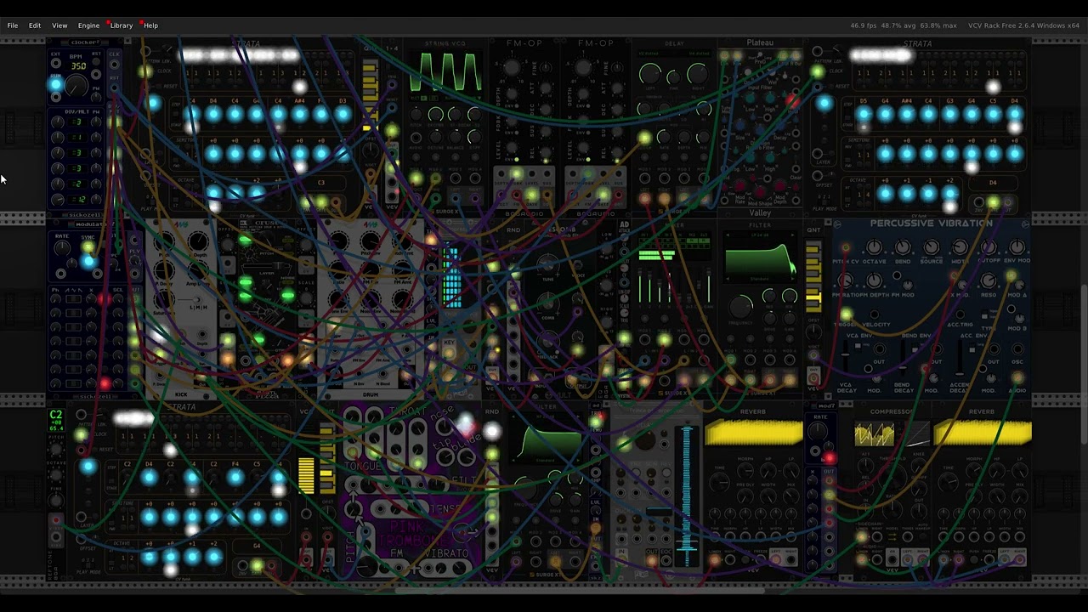Image resolution: width=1088 pixels, height=612 pixels.
Task: Click the G3 step knob in top-right Strata
Action: tap(949, 114)
